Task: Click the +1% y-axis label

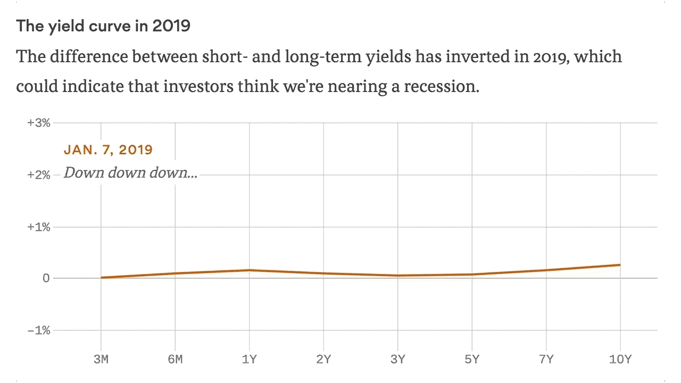Action: (x=38, y=227)
